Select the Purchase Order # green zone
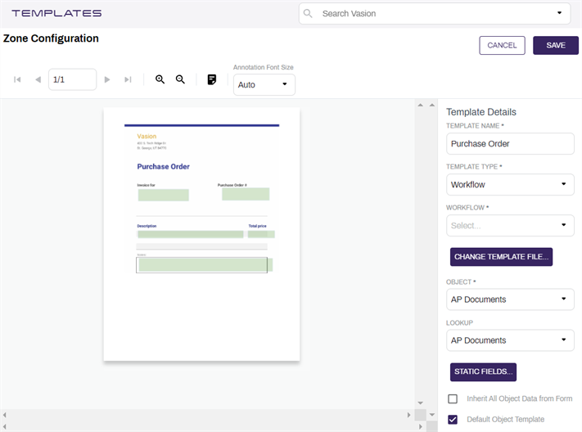The width and height of the screenshot is (582, 432). (246, 194)
